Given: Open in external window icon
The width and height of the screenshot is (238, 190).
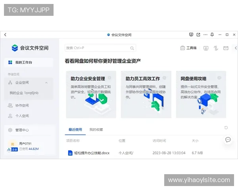Looking at the screenshot, I should click(x=198, y=35).
